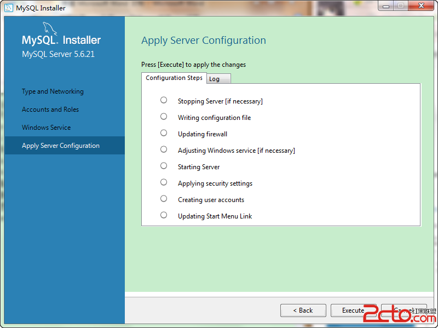
Task: Click the 'Creating user accounts' text
Action: click(211, 200)
